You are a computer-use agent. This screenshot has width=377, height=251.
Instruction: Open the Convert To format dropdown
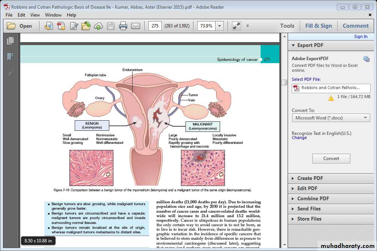(x=331, y=118)
